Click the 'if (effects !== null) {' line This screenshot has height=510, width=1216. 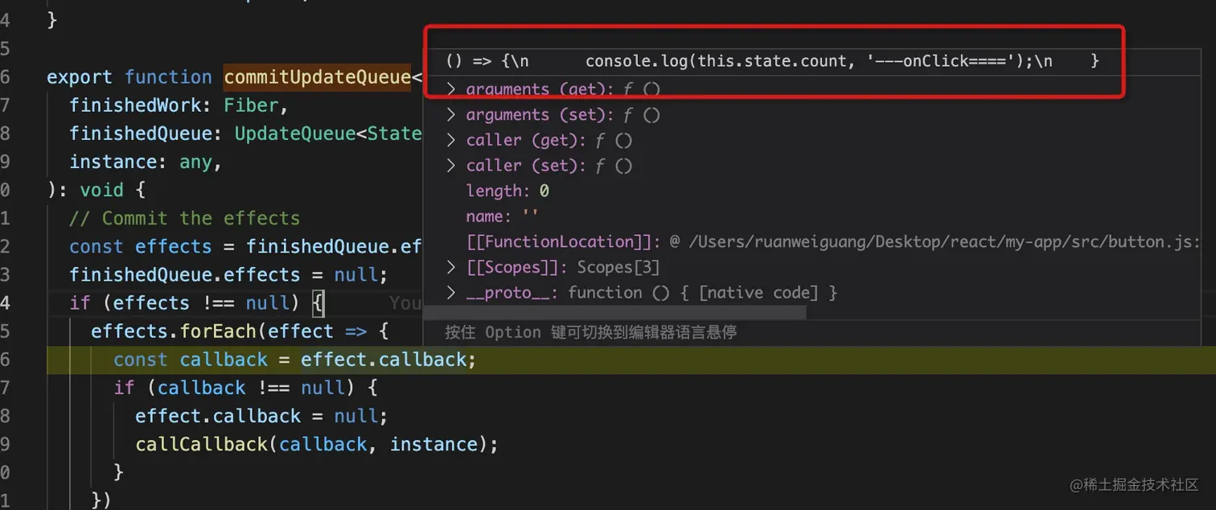(x=196, y=303)
